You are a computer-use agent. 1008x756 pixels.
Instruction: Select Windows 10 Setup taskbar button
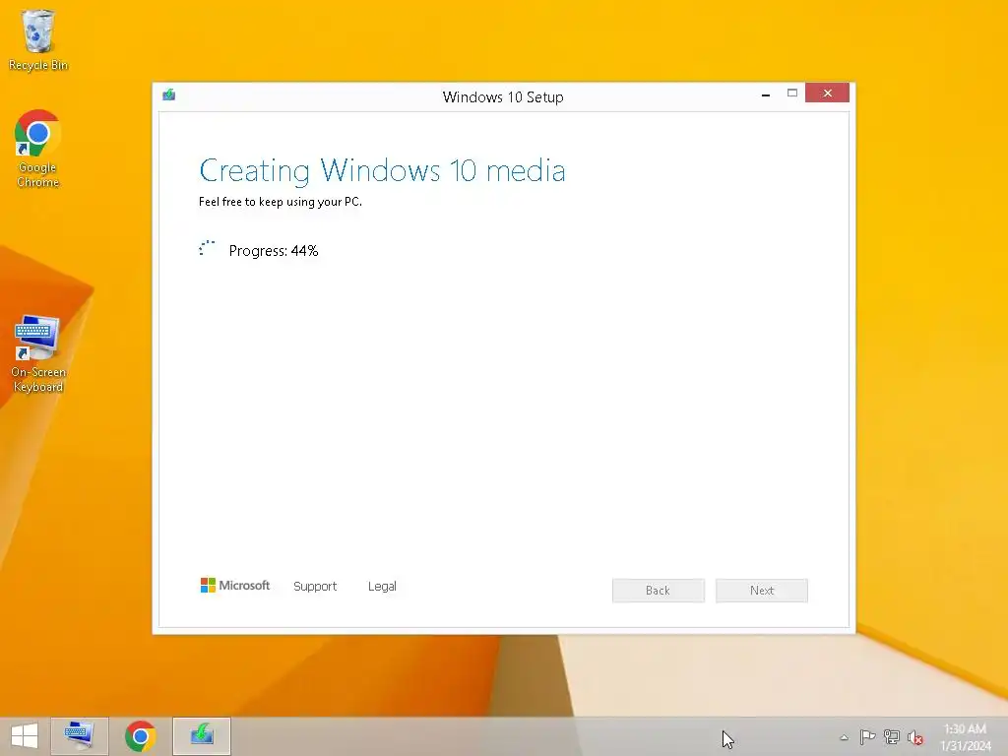click(202, 736)
